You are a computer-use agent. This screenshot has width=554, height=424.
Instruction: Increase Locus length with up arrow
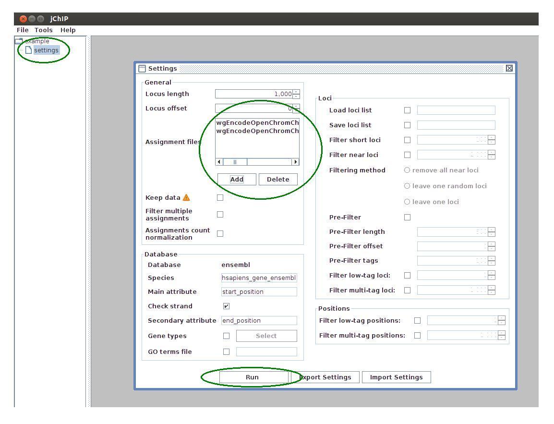296,92
